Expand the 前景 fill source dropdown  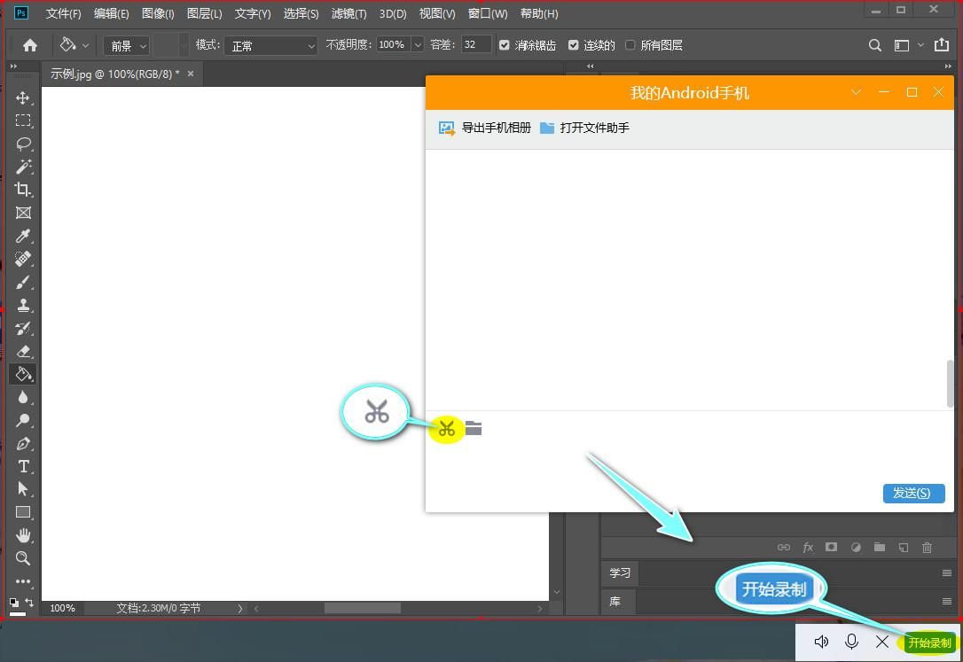(127, 45)
